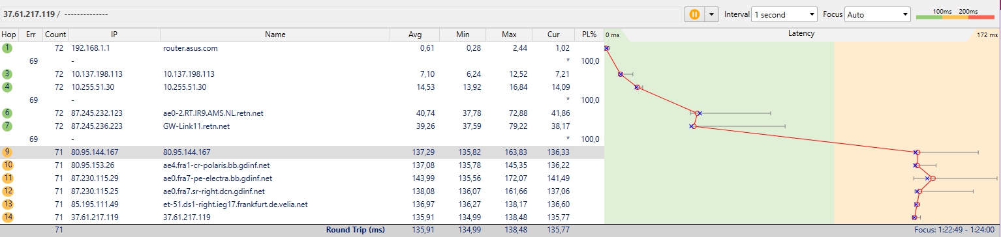This screenshot has width=1001, height=237.
Task: Click the hop 1 green circle icon
Action: click(x=7, y=48)
